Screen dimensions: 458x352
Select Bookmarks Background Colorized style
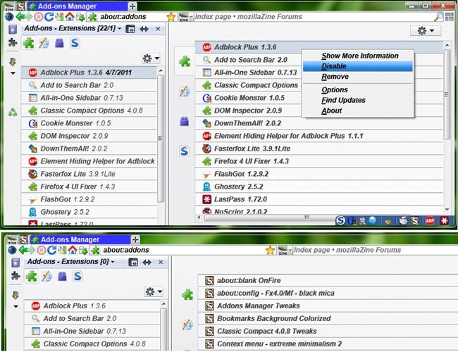tap(328, 318)
